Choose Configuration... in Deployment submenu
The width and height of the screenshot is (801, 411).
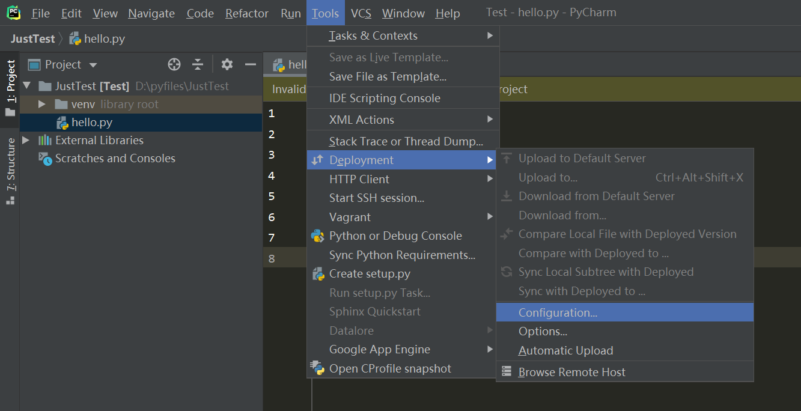click(625, 312)
